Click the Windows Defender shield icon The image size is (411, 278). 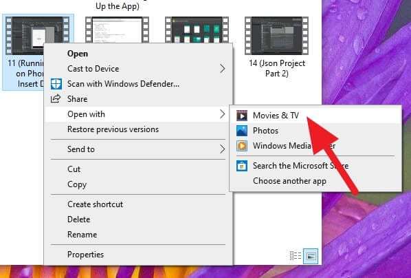point(56,84)
